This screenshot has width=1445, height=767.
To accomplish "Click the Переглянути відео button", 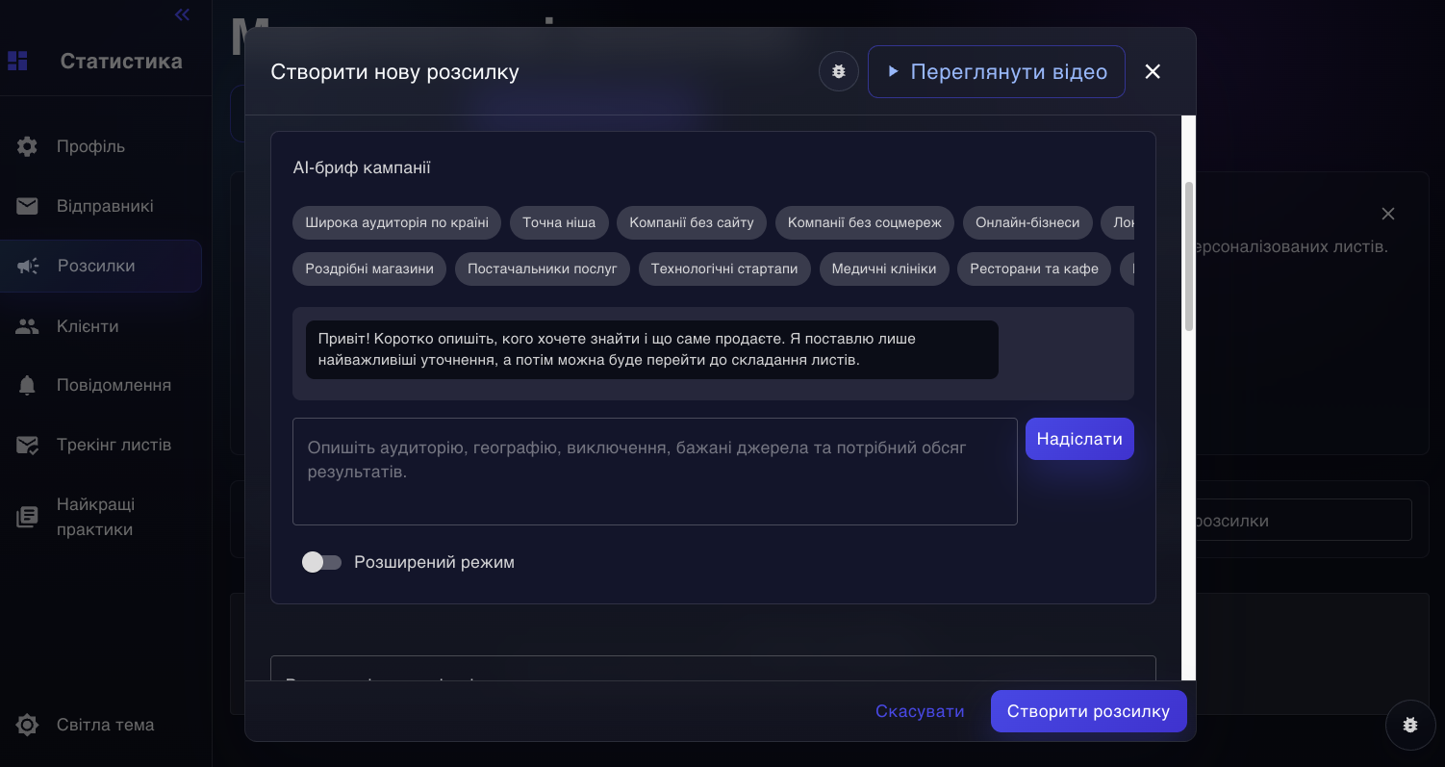I will [997, 71].
